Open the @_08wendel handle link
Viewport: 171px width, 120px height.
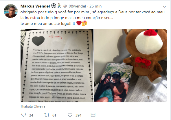tap(75, 6)
